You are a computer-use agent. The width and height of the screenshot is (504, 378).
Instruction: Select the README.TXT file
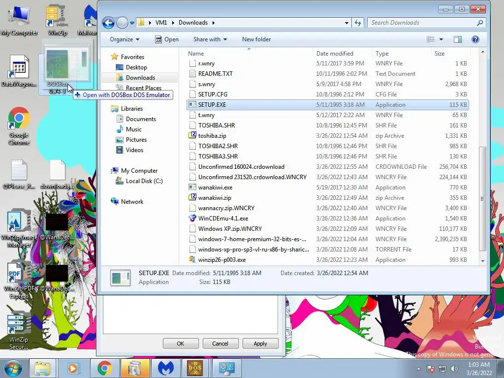tap(327, 74)
